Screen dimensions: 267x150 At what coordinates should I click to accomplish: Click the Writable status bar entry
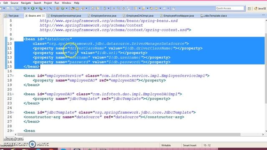pyautogui.click(x=166, y=145)
